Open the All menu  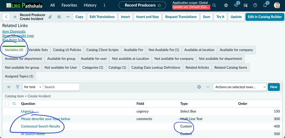(x=52, y=5)
